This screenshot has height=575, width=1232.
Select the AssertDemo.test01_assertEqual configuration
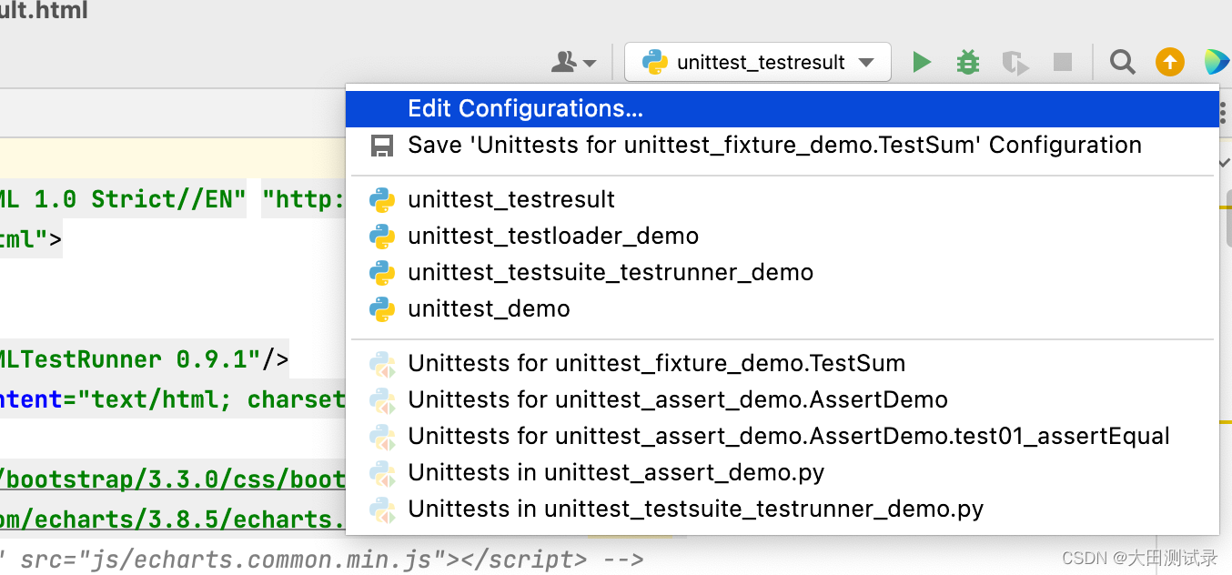pyautogui.click(x=789, y=437)
